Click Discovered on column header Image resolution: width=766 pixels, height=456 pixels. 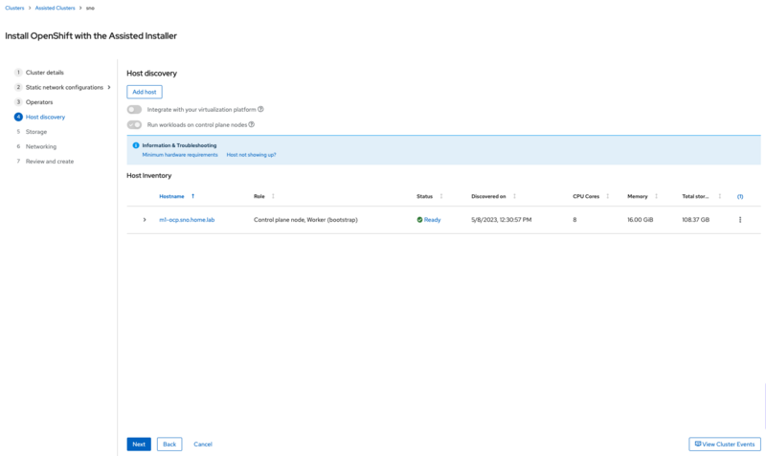pyautogui.click(x=488, y=196)
